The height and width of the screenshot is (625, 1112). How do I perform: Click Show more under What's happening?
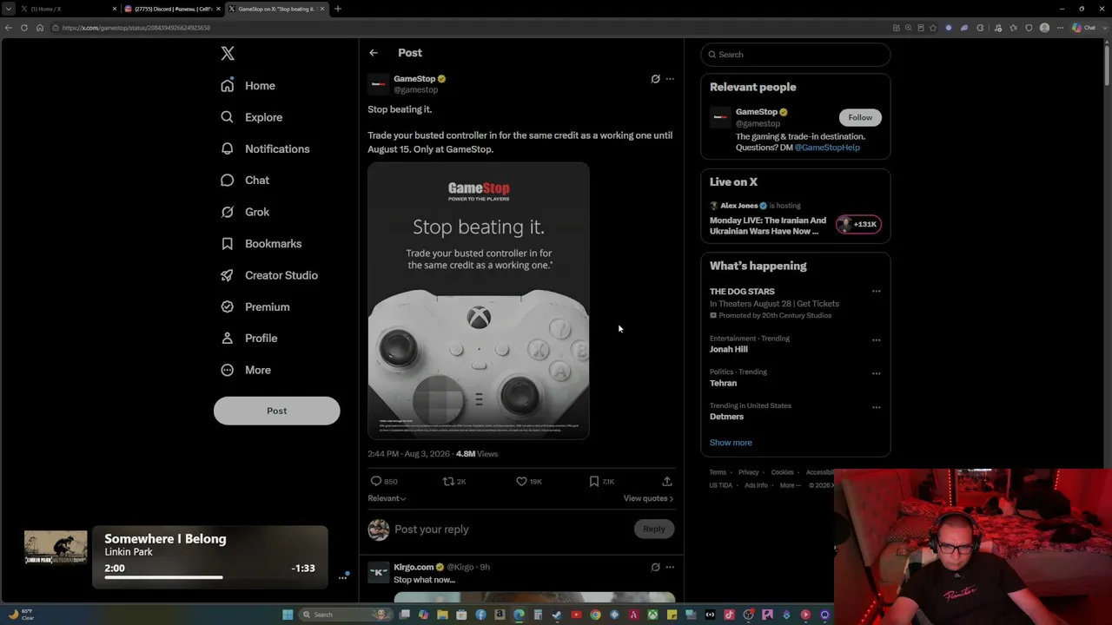731,443
